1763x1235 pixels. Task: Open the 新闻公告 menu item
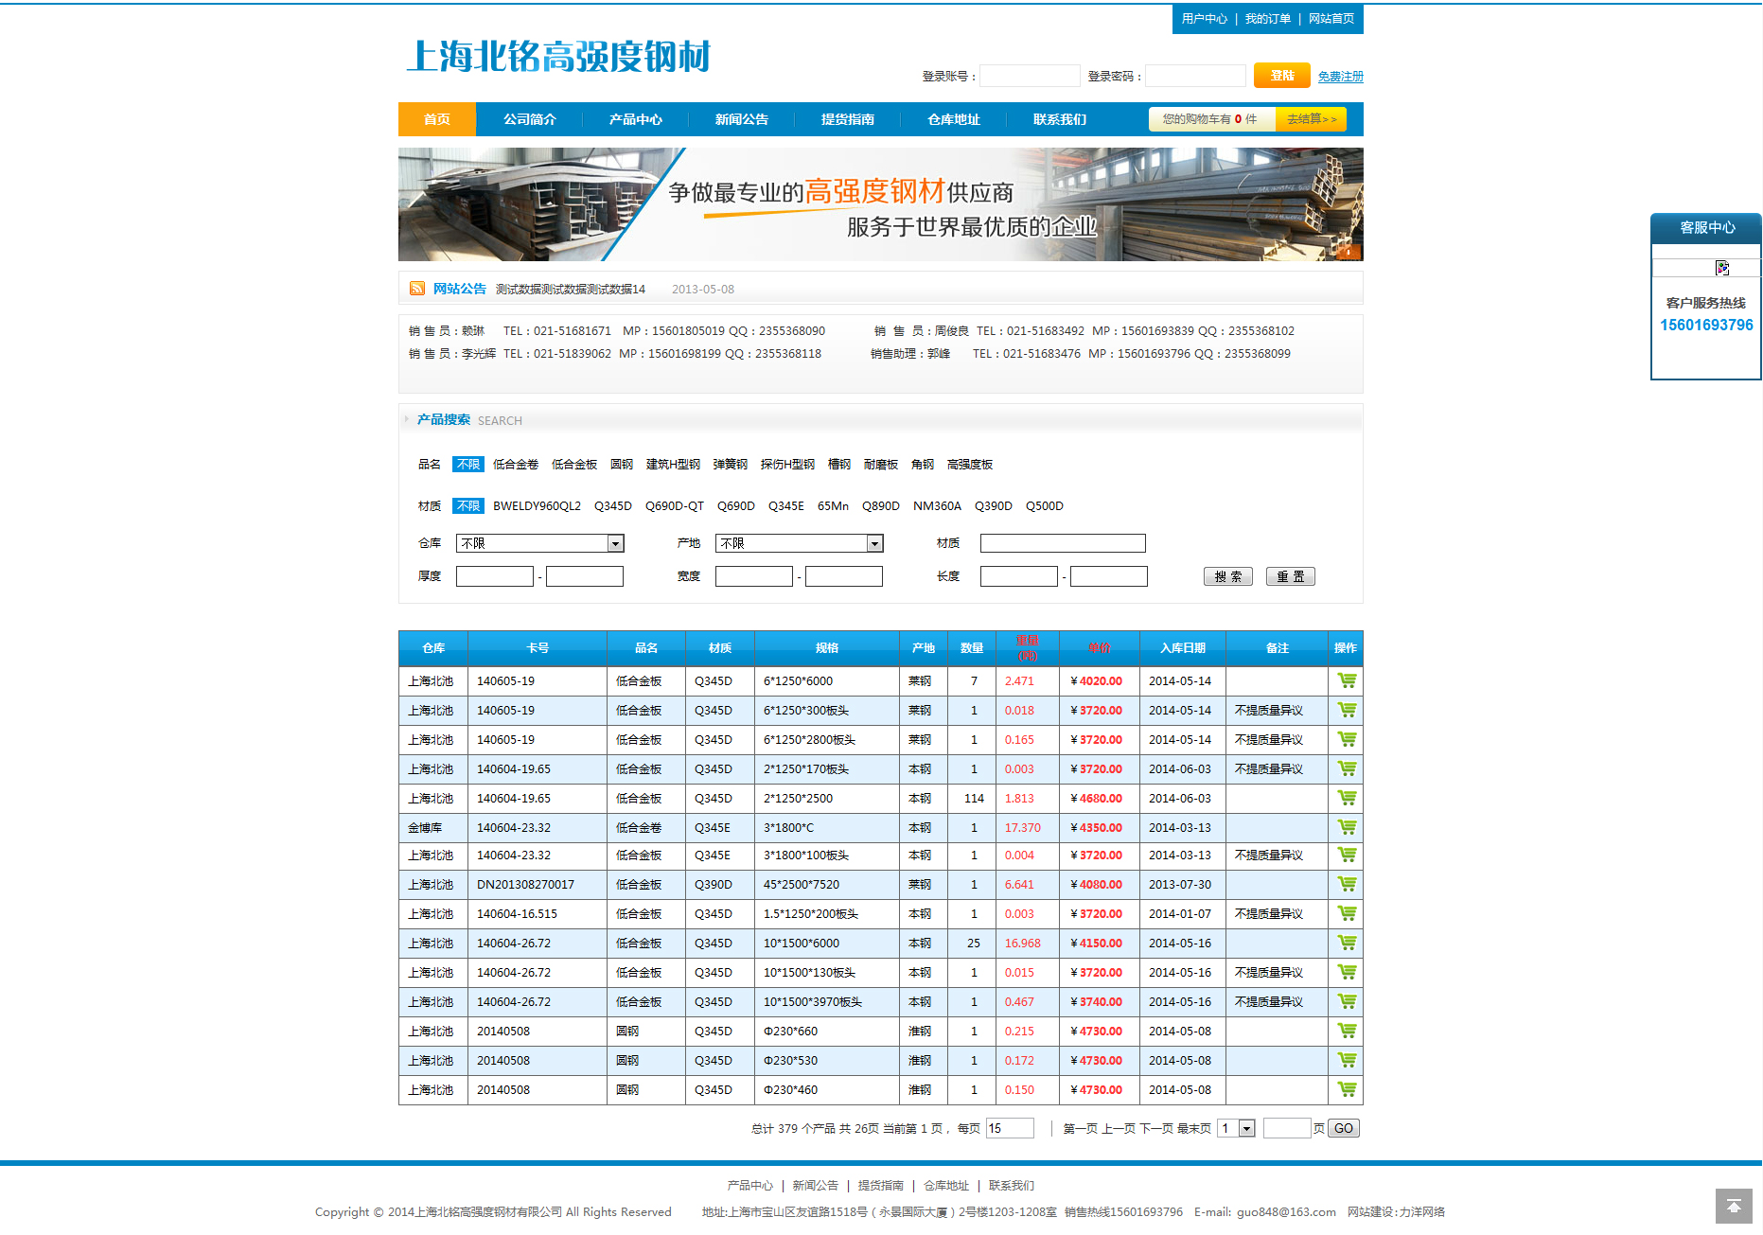click(741, 119)
